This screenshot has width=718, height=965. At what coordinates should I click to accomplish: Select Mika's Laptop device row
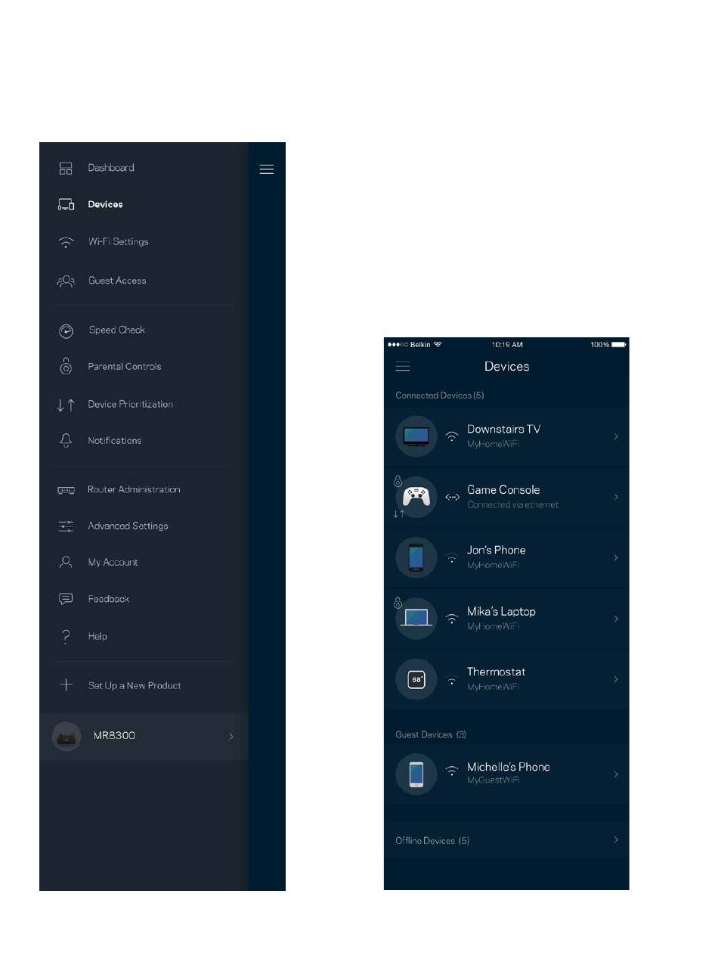(x=506, y=619)
